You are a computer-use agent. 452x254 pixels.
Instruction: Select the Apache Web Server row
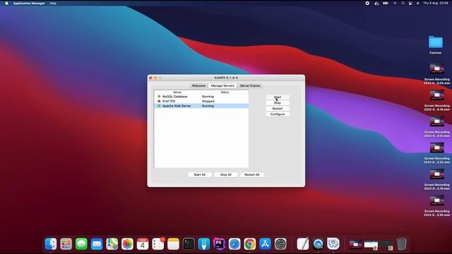click(201, 106)
